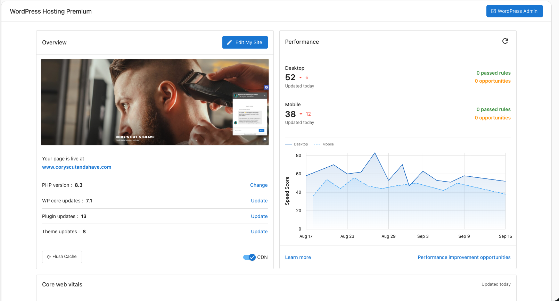559x301 pixels.
Task: Click the Mobile score down-arrow indicator
Action: [x=301, y=114]
